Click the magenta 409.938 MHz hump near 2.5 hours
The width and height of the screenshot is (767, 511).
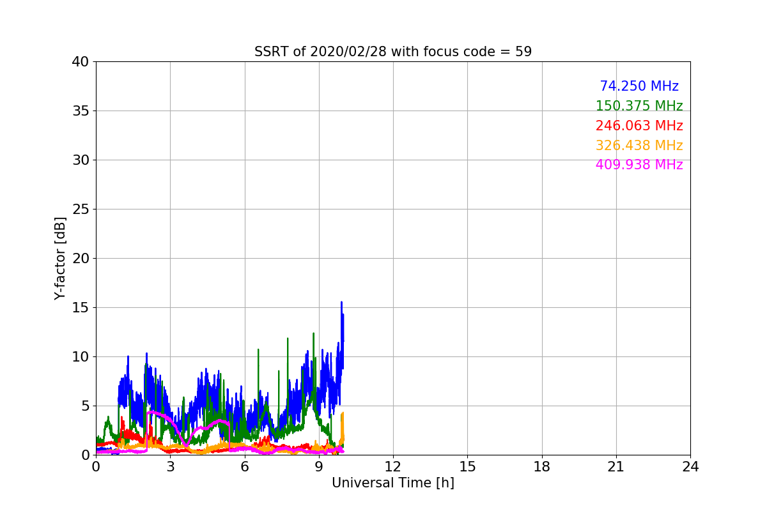pyautogui.click(x=159, y=414)
